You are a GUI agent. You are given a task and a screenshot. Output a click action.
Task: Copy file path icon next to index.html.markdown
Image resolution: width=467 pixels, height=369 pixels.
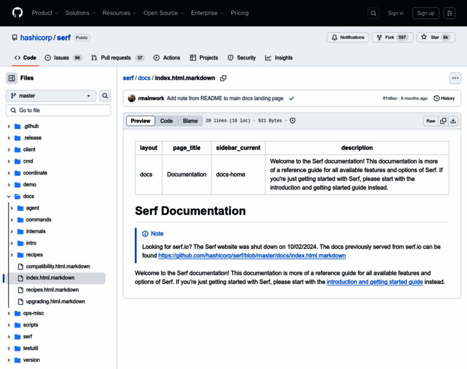[x=223, y=78]
